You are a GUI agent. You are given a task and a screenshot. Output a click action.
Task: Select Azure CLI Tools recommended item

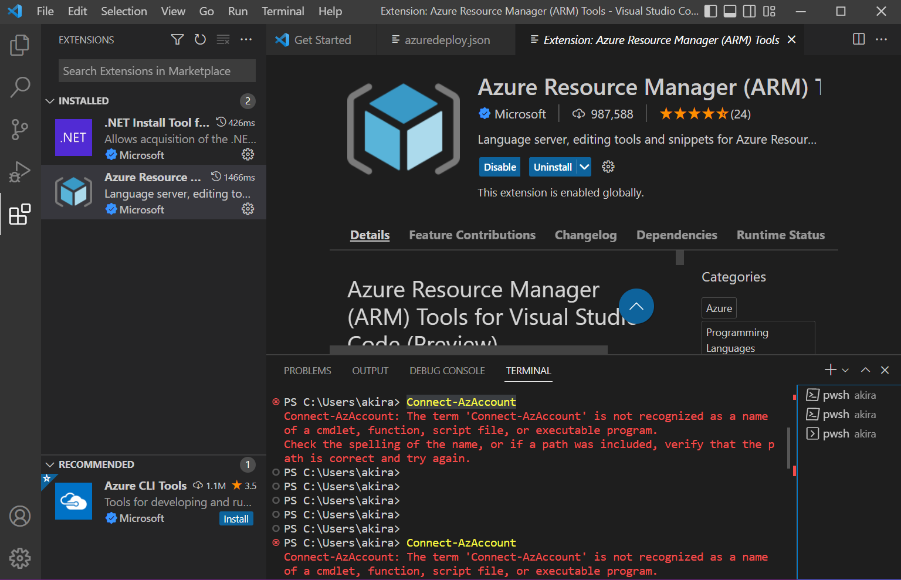click(154, 501)
